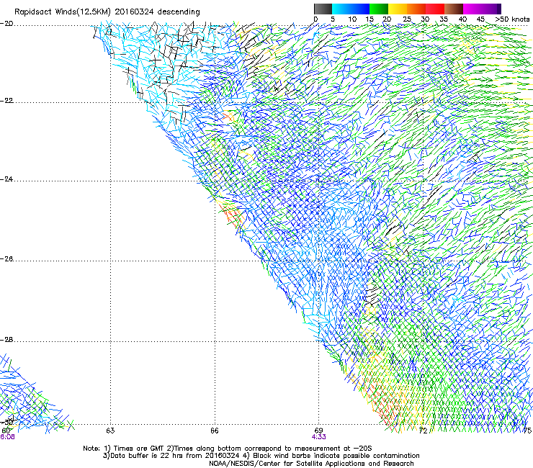
Task: Click the -24 latitude axis label
Action: coord(6,179)
